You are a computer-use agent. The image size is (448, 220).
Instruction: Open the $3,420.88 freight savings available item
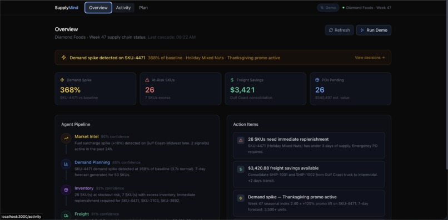pyautogui.click(x=309, y=175)
